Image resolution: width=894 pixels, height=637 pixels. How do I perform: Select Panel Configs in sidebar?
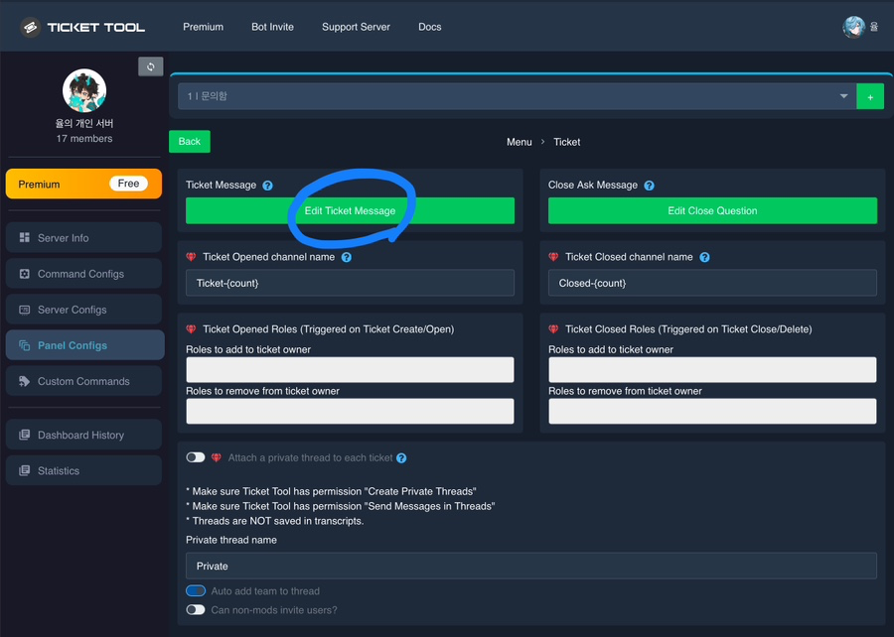coord(85,345)
